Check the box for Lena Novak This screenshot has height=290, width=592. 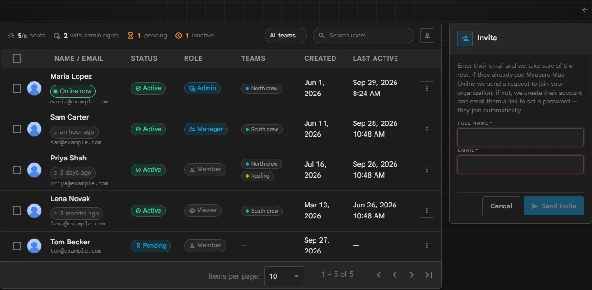(x=17, y=211)
